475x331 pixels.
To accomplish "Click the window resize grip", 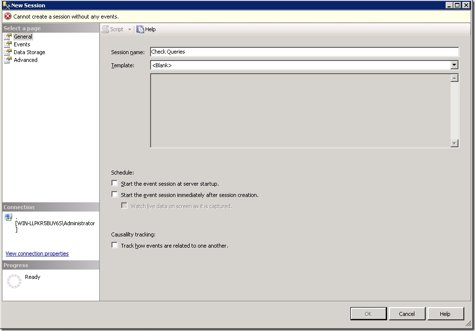I will pos(469,324).
